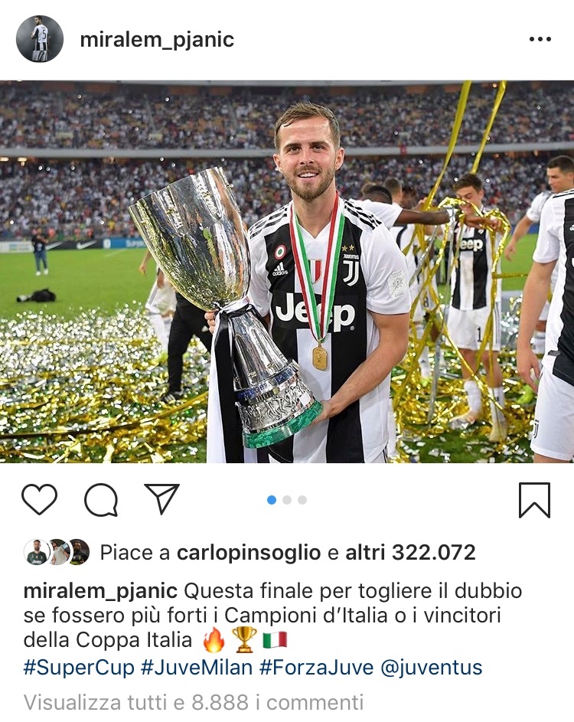Tap the post photo with trophy
Screen dimensions: 574x722
(287, 272)
